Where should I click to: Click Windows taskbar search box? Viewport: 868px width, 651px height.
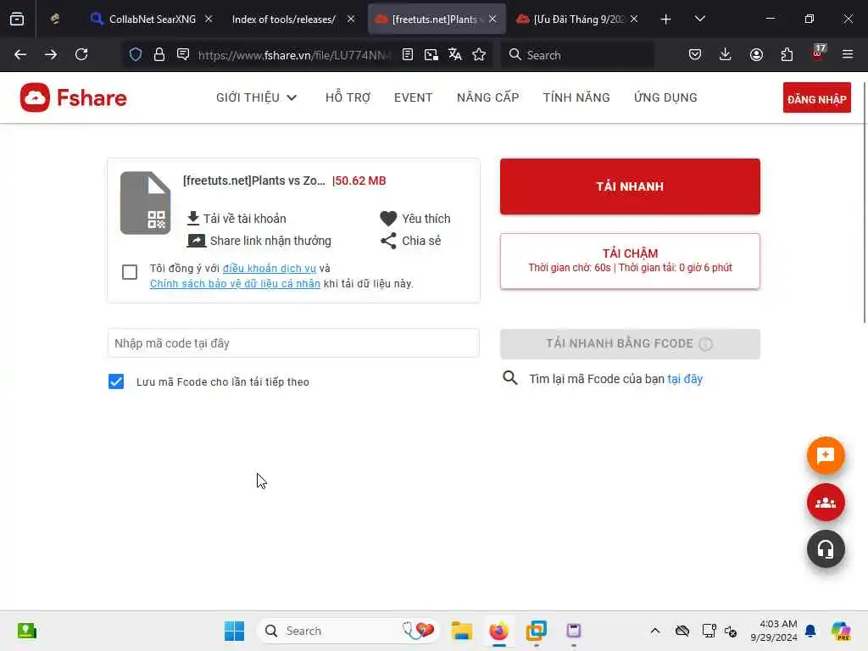click(348, 631)
